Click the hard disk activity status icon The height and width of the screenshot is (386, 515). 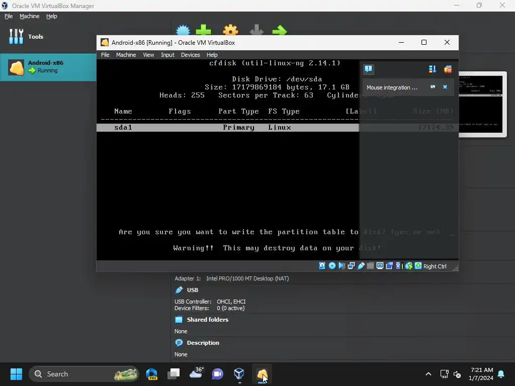pyautogui.click(x=322, y=266)
